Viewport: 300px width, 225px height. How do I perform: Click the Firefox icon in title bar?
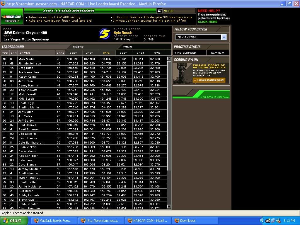(x=3, y=4)
